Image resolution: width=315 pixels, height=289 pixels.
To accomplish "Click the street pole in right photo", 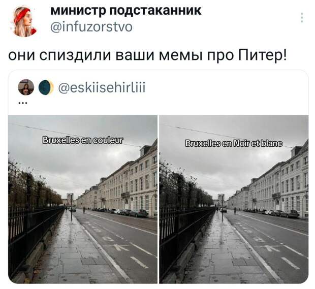I will point(223,208).
